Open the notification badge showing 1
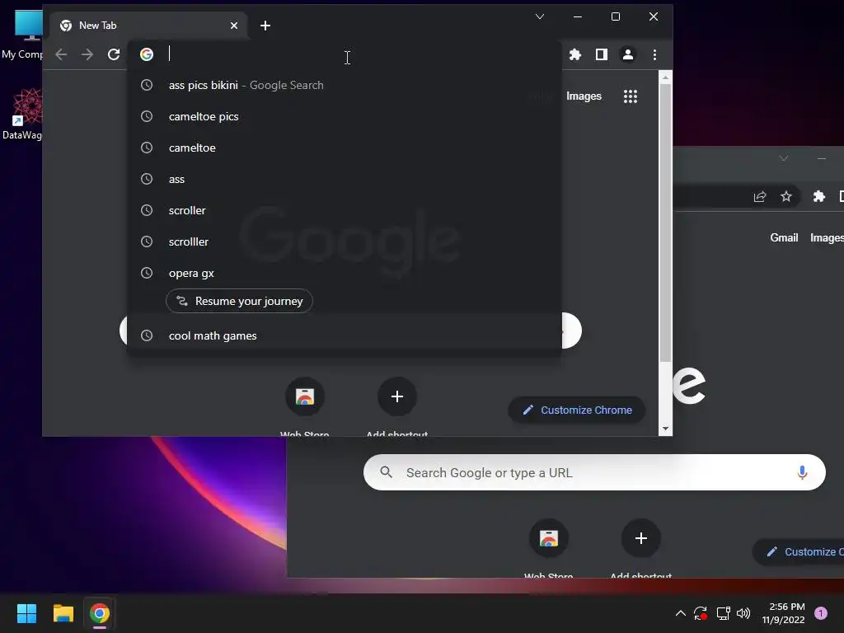 pos(820,613)
